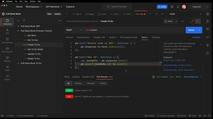Add a new request tab with plus icon
The height and width of the screenshot is (119, 213).
156,14
